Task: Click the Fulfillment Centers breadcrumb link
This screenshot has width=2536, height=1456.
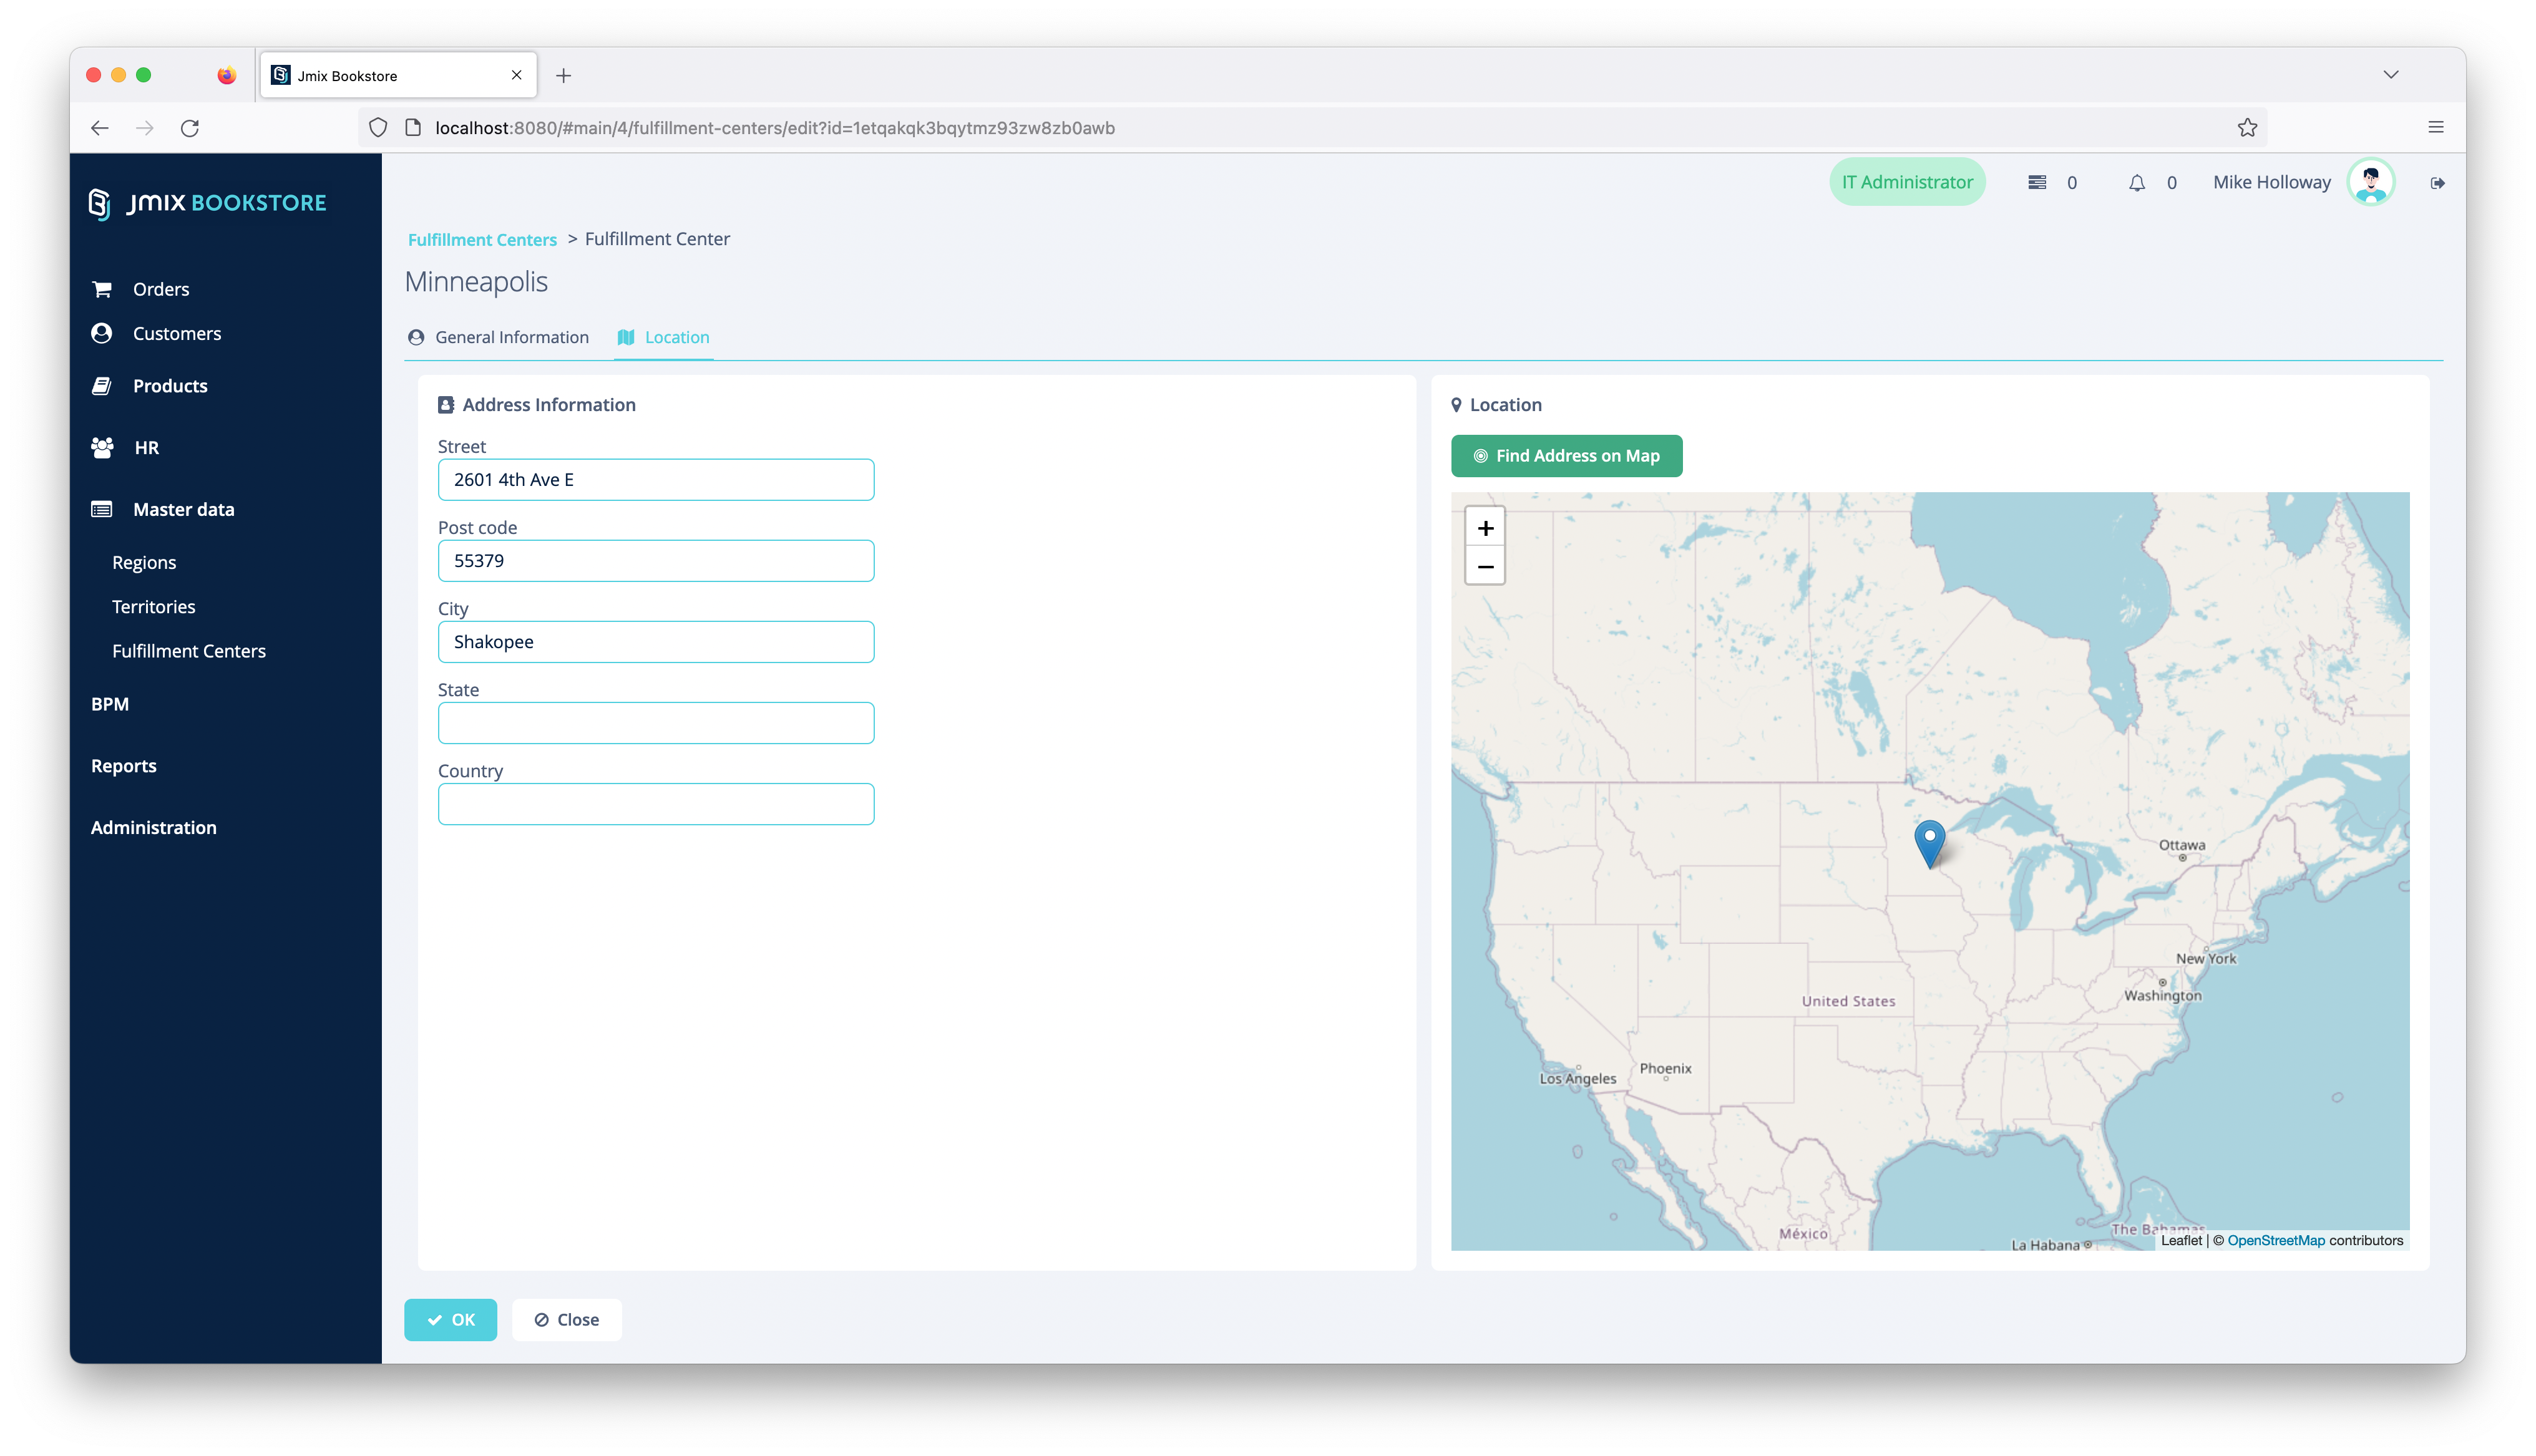Action: [482, 240]
